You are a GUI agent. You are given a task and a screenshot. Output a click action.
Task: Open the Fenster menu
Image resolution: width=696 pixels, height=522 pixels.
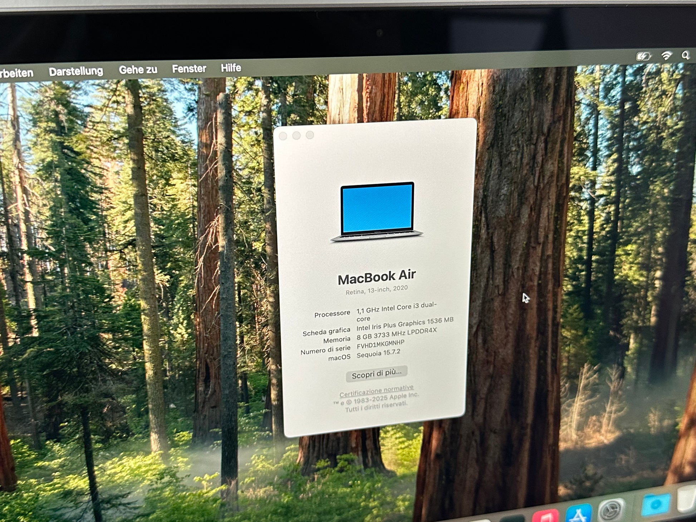coord(189,69)
